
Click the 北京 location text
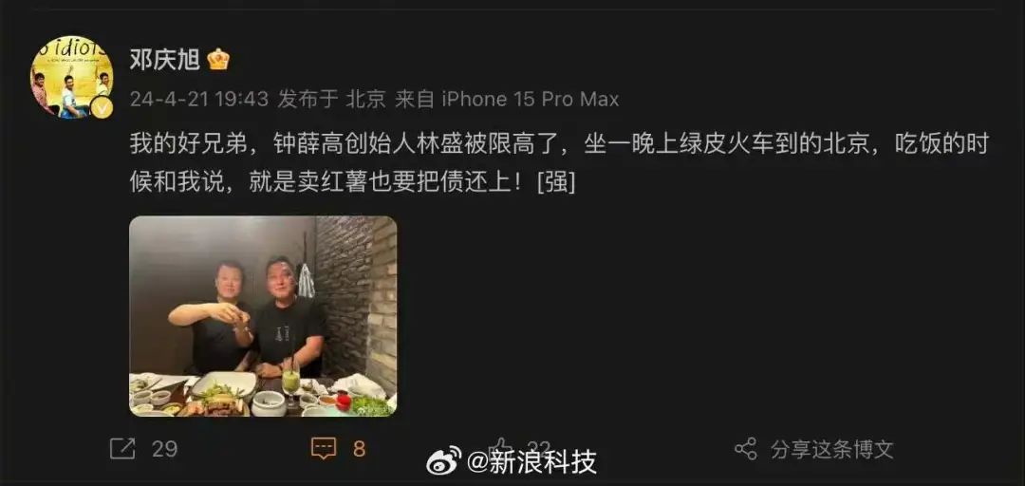coord(366,100)
